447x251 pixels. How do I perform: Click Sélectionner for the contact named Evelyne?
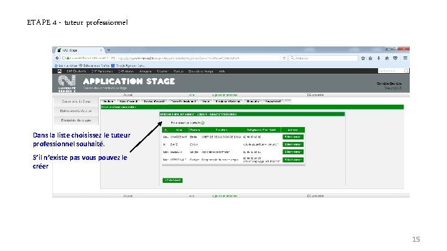pos(293,160)
